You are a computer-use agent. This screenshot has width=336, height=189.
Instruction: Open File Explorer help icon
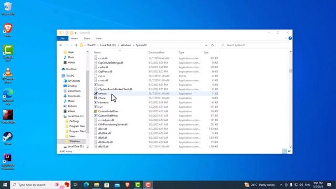click(x=290, y=38)
